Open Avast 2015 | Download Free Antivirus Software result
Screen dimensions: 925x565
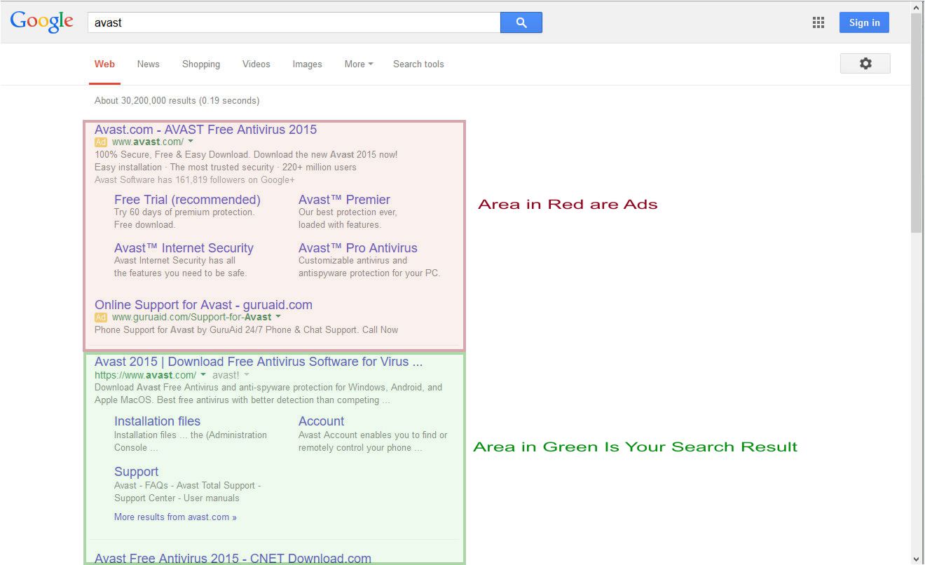(x=259, y=362)
